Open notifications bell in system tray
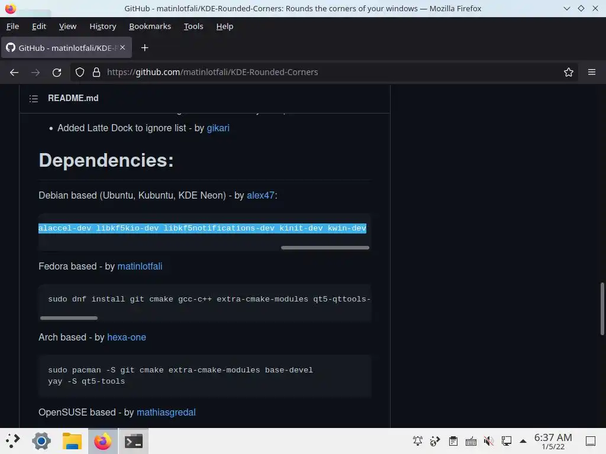The height and width of the screenshot is (454, 606). pyautogui.click(x=417, y=441)
